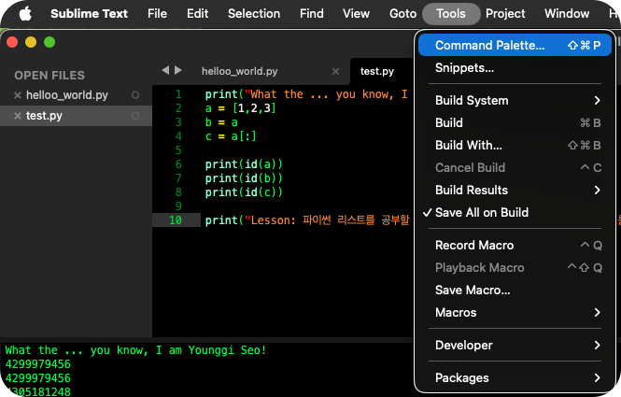Screen dimensions: 621x397
Task: Close helloo_world.py in the Open Files sidebar
Action: (x=18, y=95)
